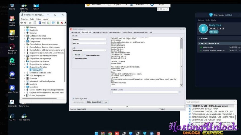Click the browse icon next to Custom Loader field
This screenshot has width=241, height=135.
click(180, 92)
